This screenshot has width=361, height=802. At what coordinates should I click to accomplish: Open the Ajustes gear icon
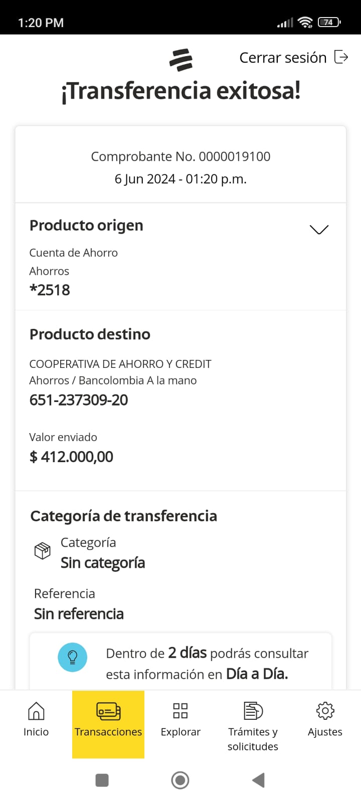[325, 711]
